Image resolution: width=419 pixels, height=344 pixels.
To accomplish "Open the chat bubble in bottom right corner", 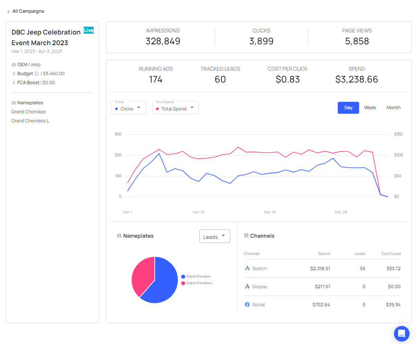I will [x=401, y=334].
